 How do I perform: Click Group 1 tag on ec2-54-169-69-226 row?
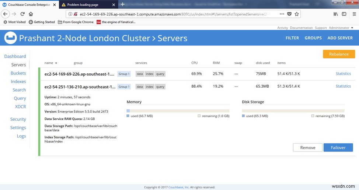[x=124, y=74]
